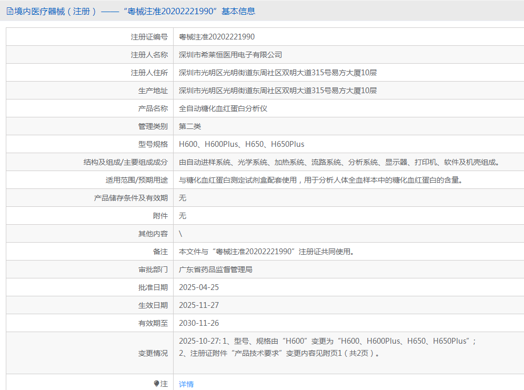Click the change record line starting 2025-10-27

327,341
